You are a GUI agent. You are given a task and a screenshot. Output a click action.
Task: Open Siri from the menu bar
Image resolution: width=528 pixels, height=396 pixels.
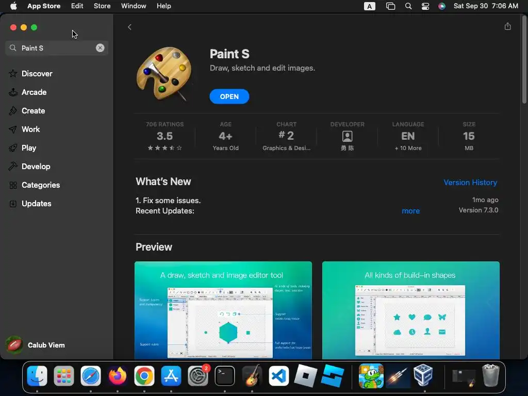442,6
